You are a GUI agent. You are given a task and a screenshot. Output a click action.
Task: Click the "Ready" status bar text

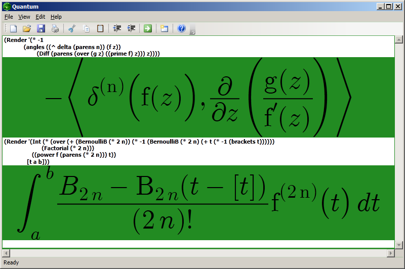point(11,262)
